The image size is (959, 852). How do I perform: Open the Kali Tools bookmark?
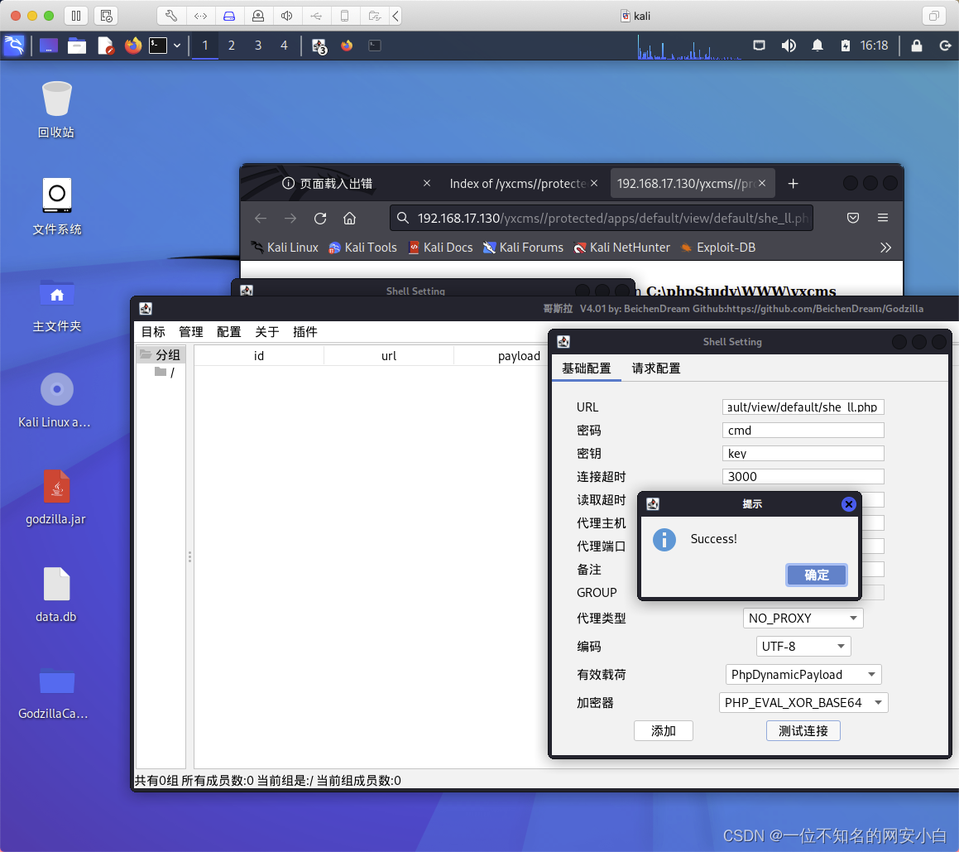click(362, 248)
